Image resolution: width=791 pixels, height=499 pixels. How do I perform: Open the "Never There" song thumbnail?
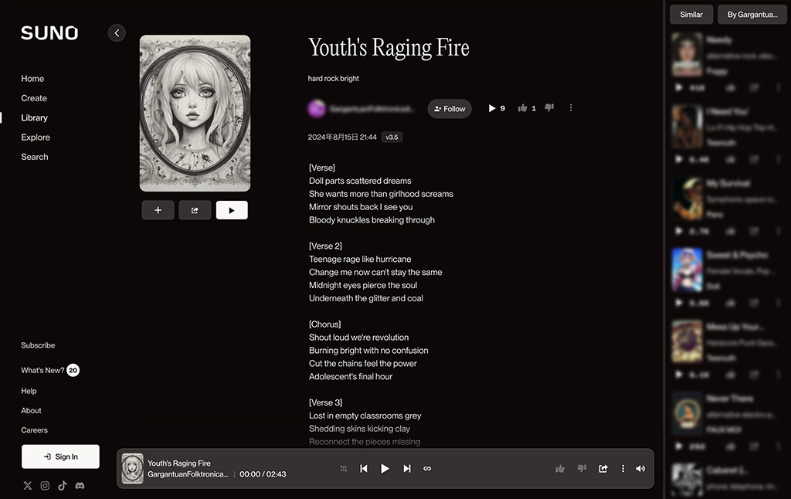687,413
